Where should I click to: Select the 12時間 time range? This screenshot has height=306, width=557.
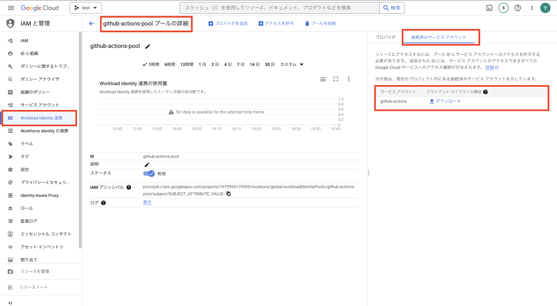187,65
